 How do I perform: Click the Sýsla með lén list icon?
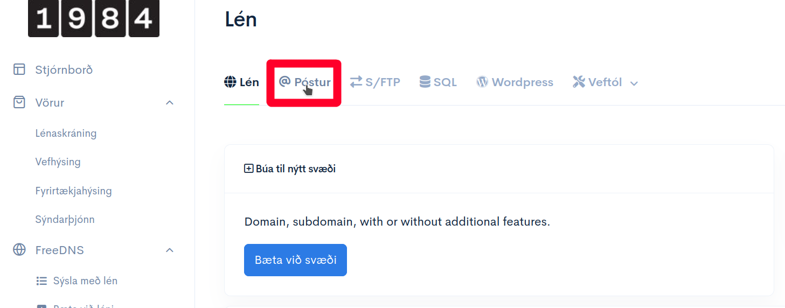pos(41,281)
